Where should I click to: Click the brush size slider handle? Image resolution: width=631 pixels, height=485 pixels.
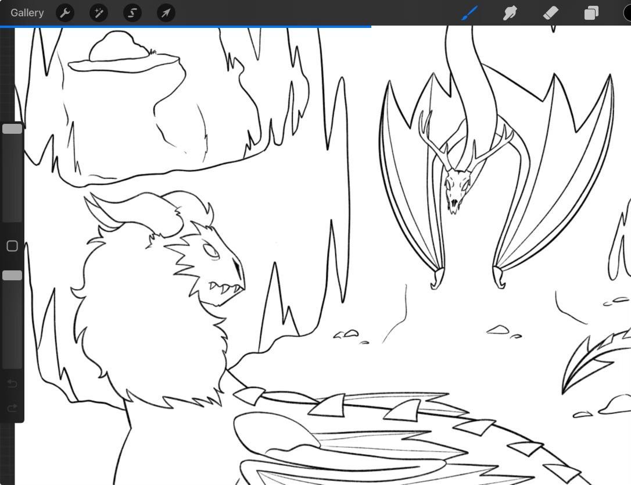point(12,129)
